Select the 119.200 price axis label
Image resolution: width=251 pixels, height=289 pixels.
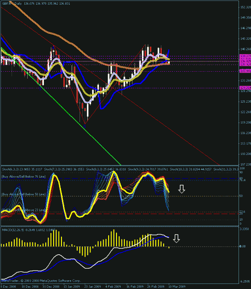coord(245,123)
